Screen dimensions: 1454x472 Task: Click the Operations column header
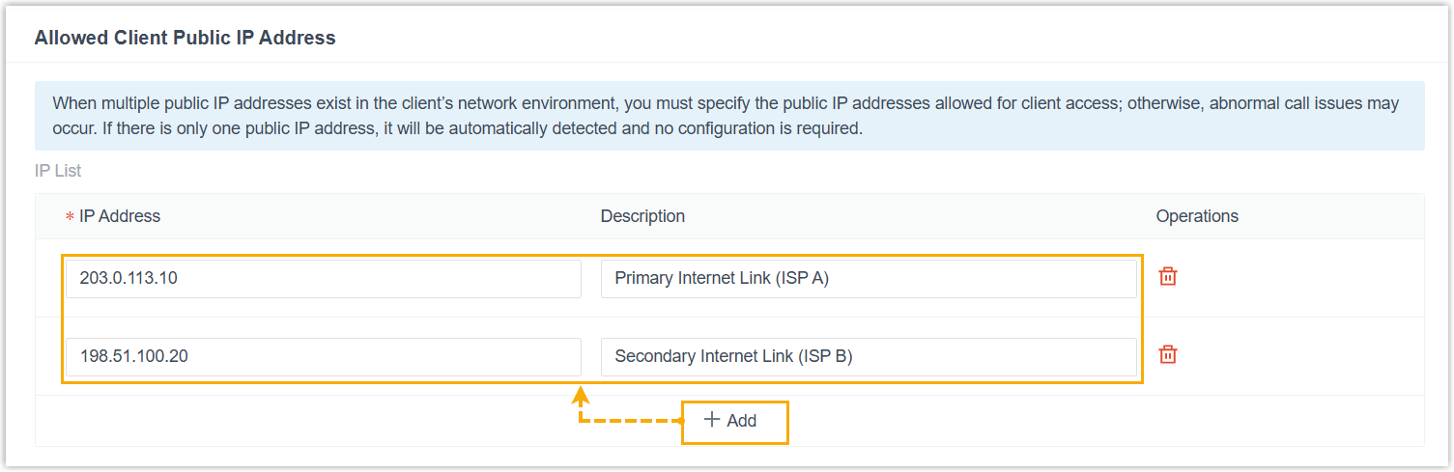(x=1197, y=216)
